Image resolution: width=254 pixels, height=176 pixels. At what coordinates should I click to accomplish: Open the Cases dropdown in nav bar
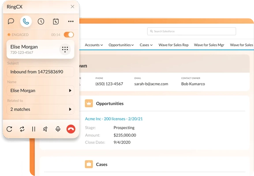(146, 45)
